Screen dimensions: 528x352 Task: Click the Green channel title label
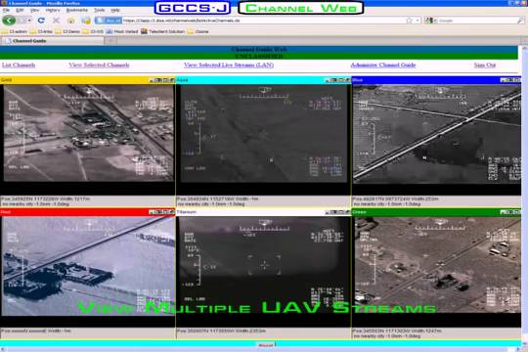coord(359,212)
